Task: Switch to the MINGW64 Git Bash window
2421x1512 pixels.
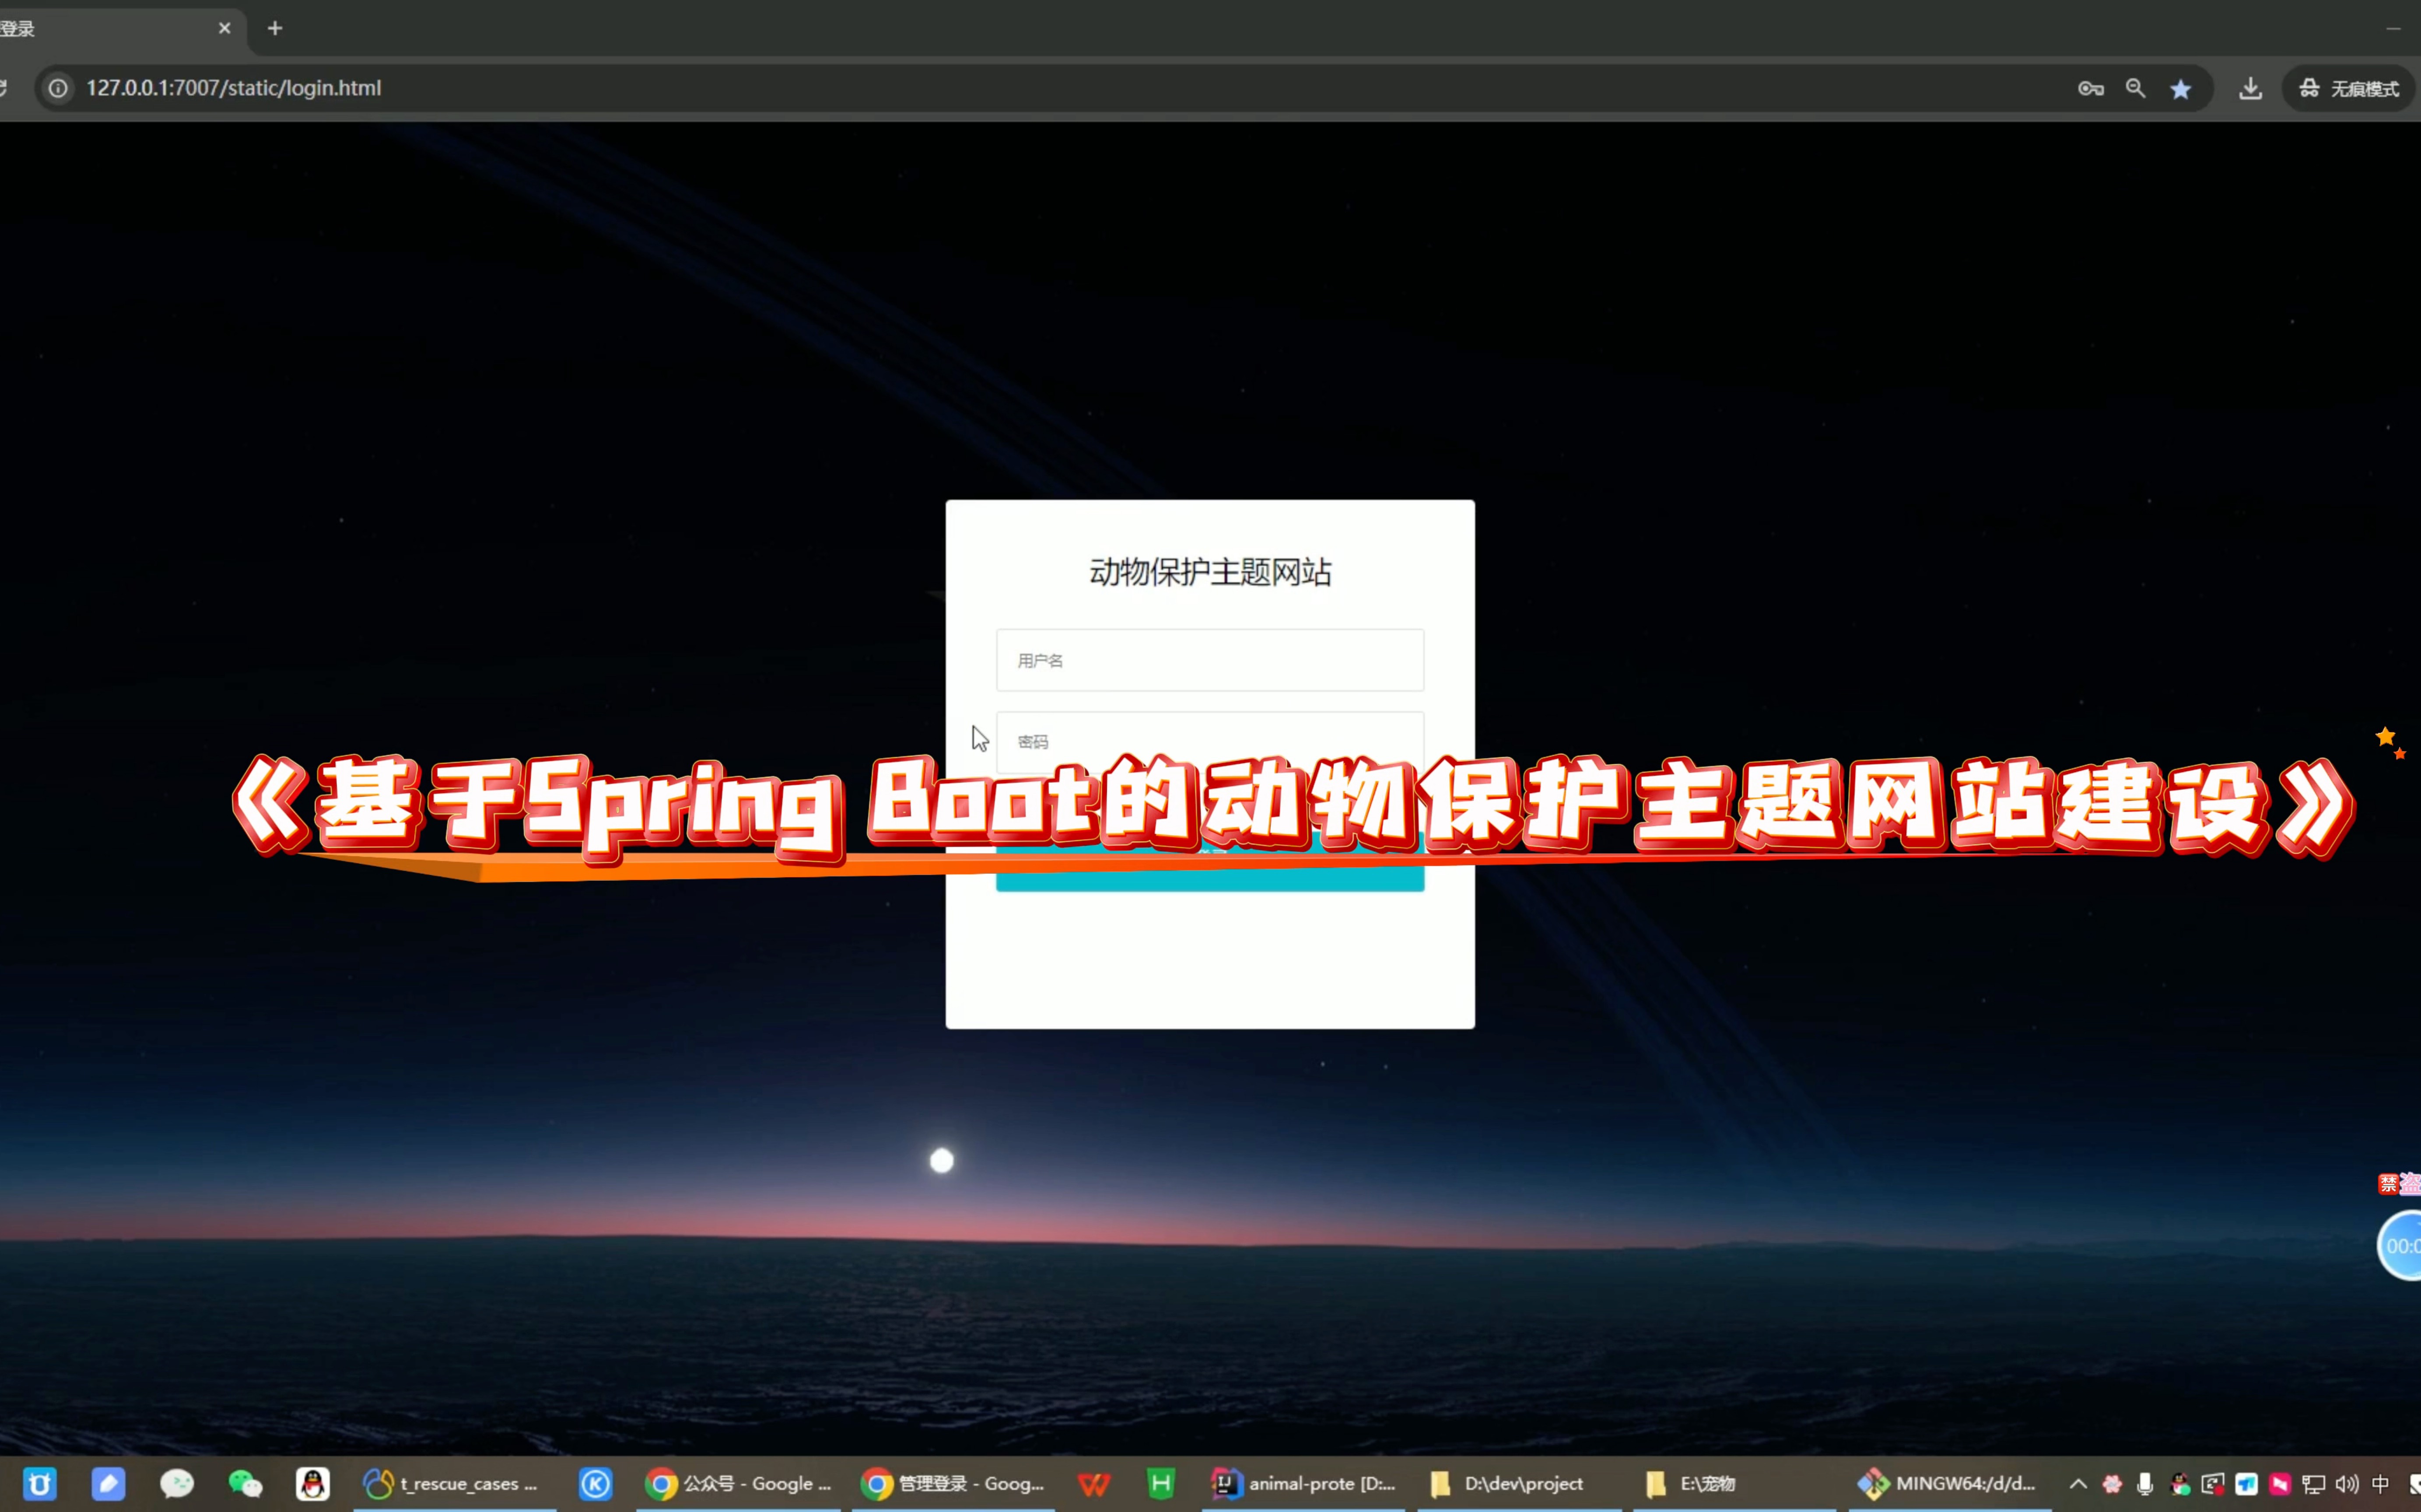Action: pyautogui.click(x=1950, y=1484)
